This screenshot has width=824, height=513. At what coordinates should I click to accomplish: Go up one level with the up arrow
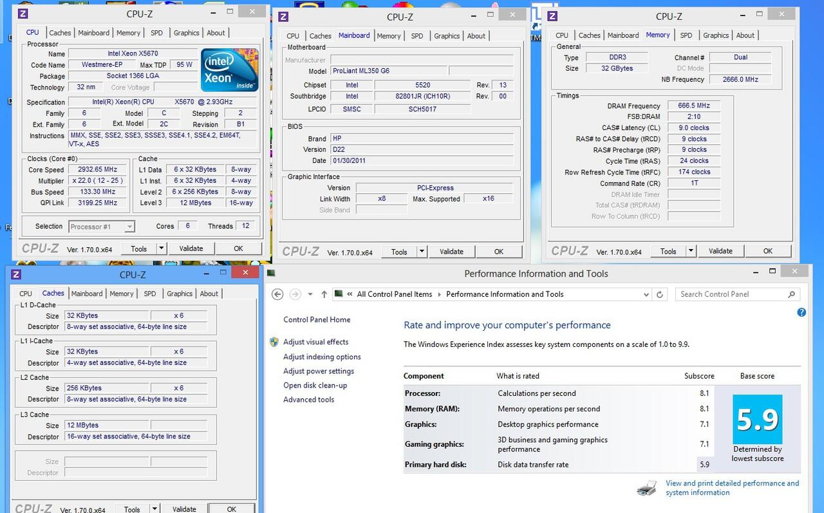click(x=324, y=294)
